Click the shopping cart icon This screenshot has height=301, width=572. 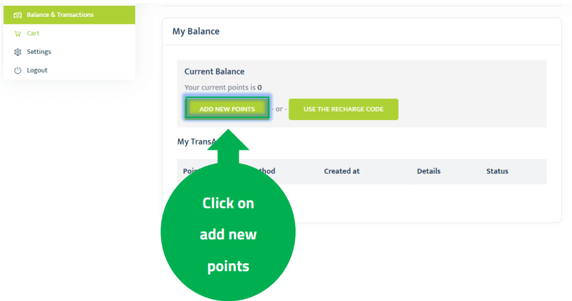click(x=18, y=33)
